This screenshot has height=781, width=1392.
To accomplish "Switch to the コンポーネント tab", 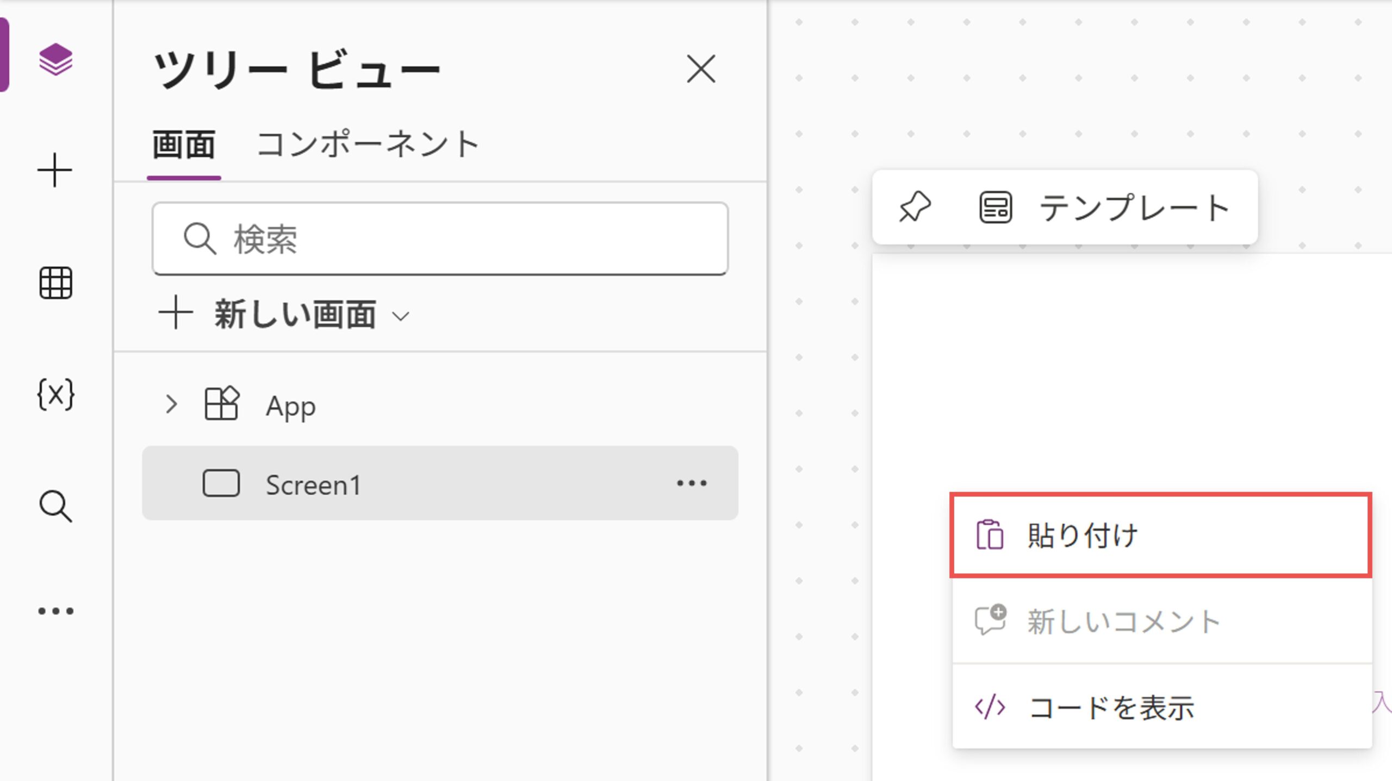I will pyautogui.click(x=368, y=145).
